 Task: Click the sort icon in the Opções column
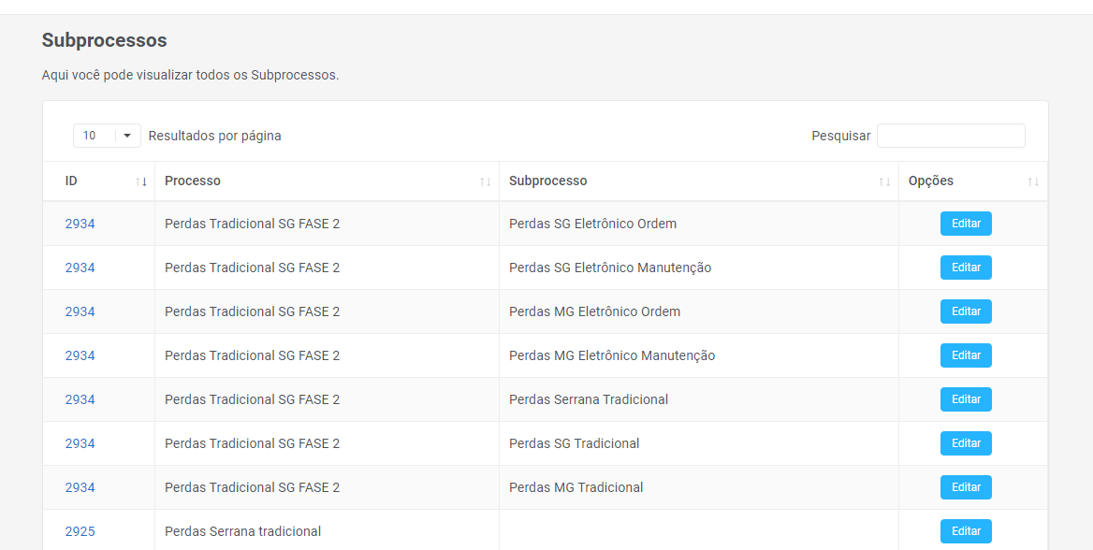1033,181
